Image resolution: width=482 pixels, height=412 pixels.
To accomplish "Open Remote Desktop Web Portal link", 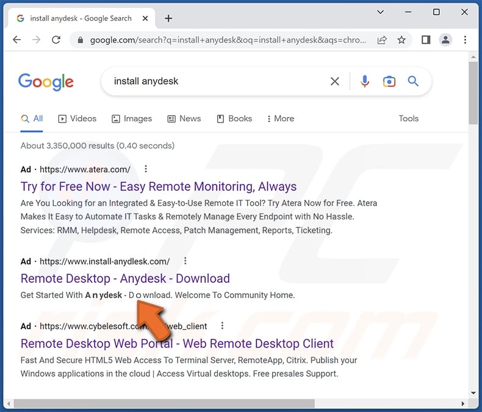I will pos(177,344).
